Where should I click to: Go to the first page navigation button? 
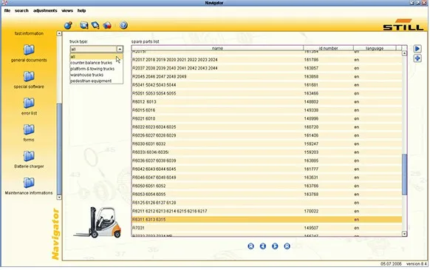pos(250,246)
